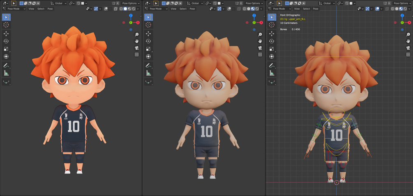
Task: Select the Measure tool in left viewport
Action: [6, 73]
